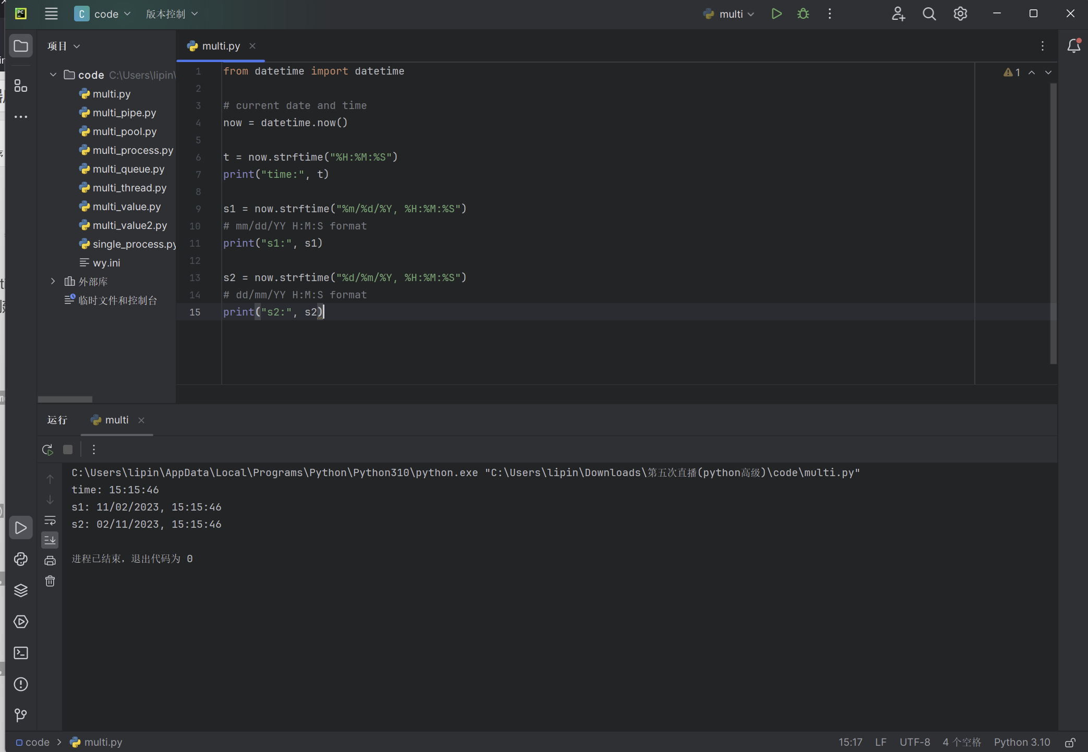Open the 项目 view dropdown

(64, 46)
